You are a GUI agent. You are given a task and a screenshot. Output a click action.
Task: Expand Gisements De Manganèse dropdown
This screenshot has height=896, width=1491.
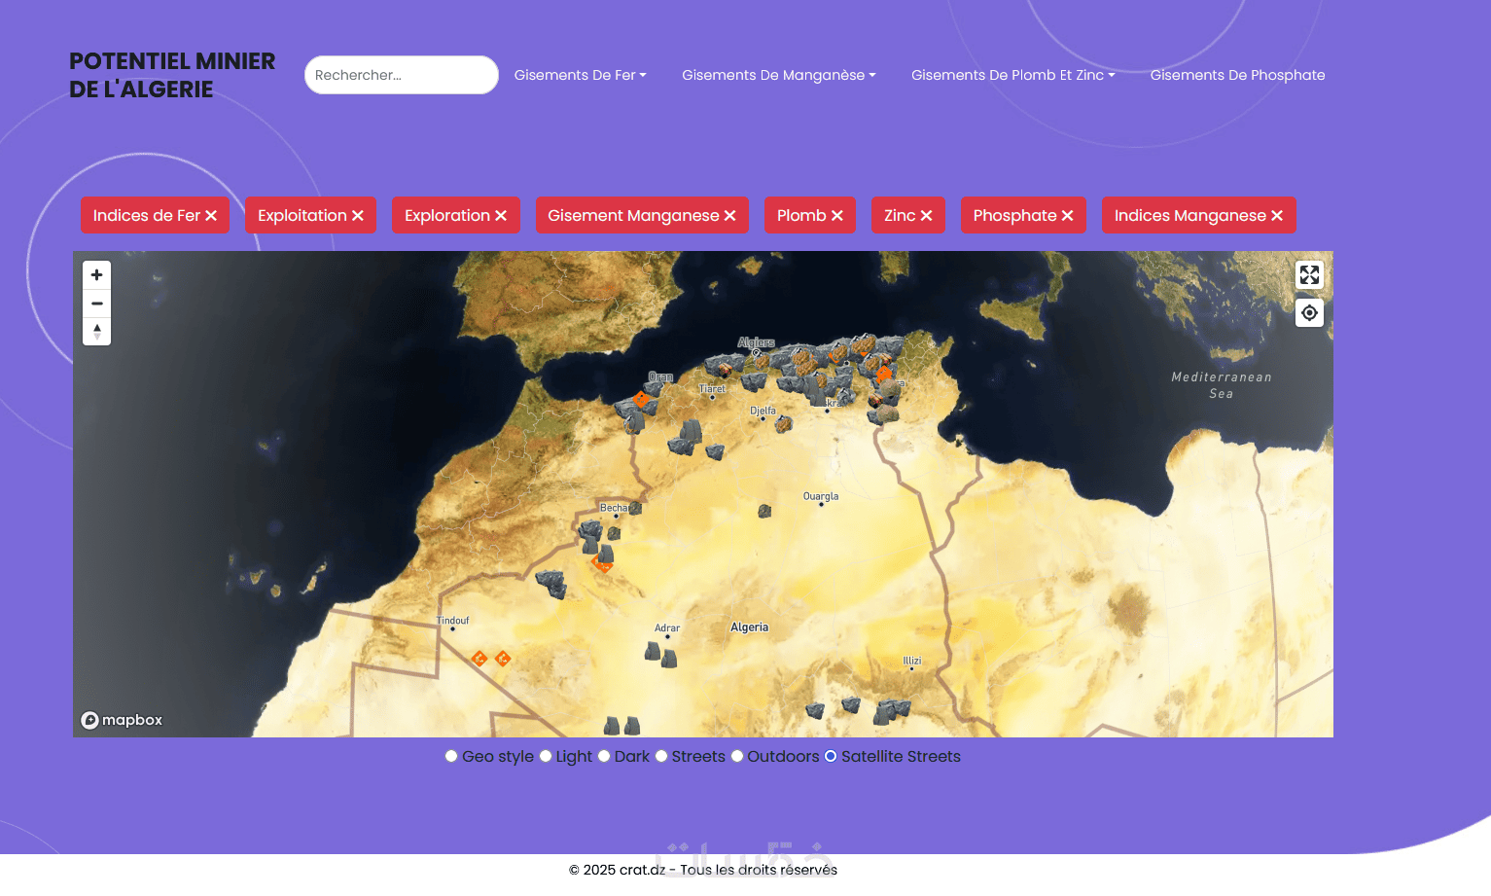(779, 75)
